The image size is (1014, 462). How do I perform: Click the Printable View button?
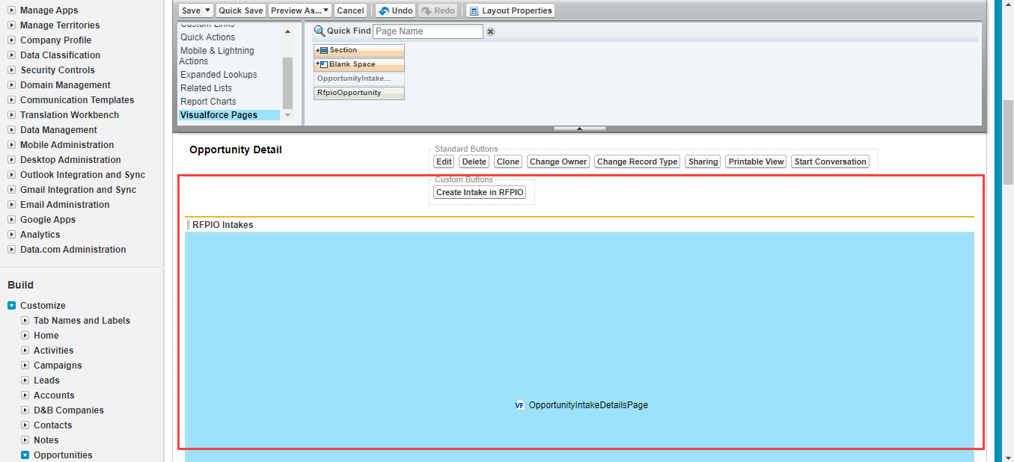click(756, 161)
